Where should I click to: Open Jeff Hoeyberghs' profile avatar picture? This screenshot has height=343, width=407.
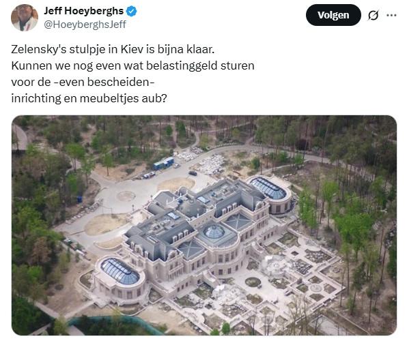[x=25, y=17]
